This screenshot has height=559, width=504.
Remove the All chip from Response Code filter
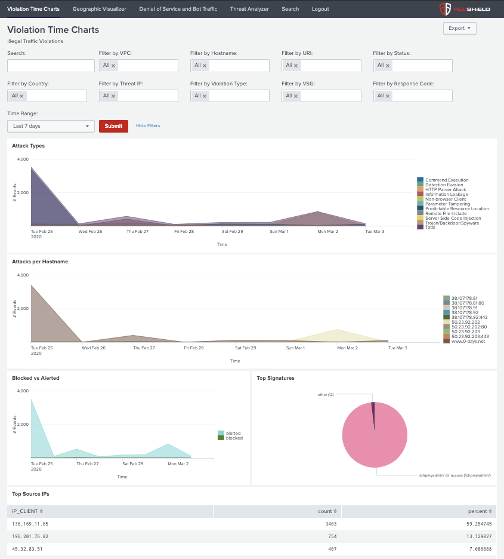pos(388,96)
